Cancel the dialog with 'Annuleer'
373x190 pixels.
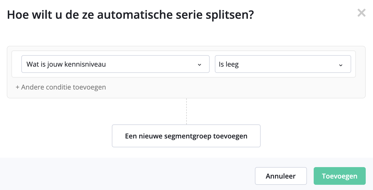pyautogui.click(x=281, y=176)
